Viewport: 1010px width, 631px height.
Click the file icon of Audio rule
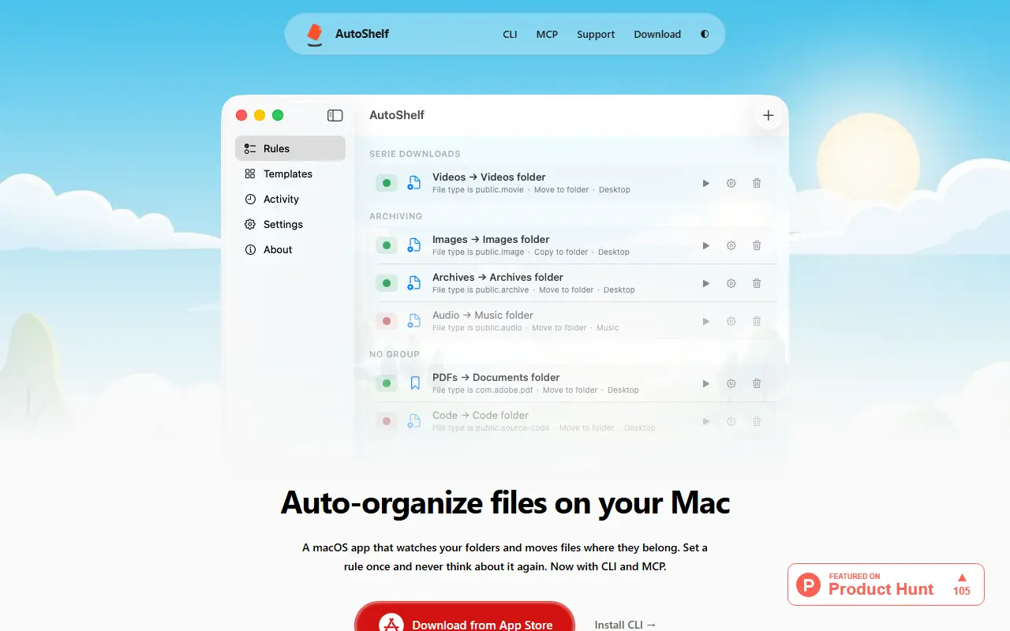414,321
